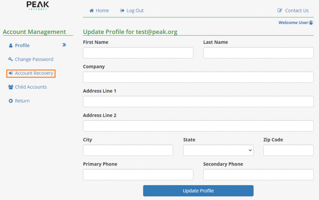The height and width of the screenshot is (200, 319).
Task: Click the Profile person icon in sidebar
Action: click(11, 46)
